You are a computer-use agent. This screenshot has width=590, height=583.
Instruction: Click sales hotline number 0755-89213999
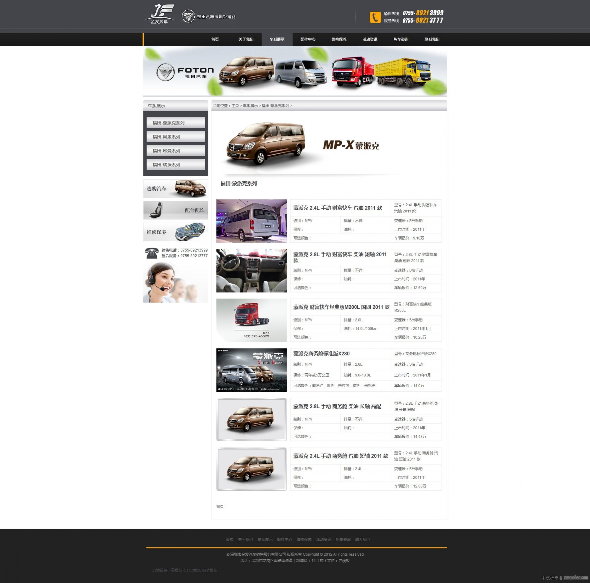(423, 13)
